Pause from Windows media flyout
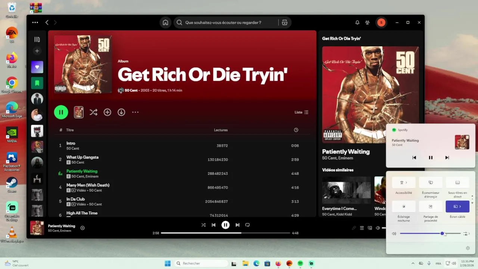This screenshot has height=269, width=478. 431,158
